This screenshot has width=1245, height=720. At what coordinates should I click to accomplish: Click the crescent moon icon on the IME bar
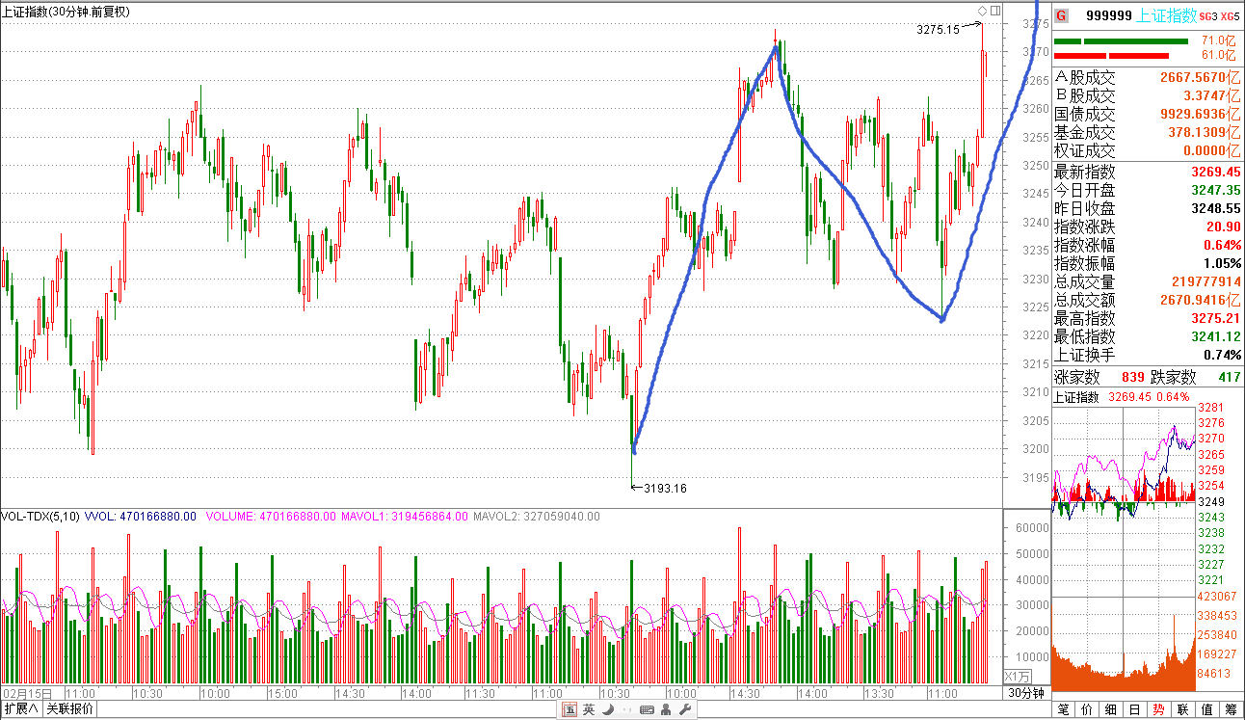[607, 710]
